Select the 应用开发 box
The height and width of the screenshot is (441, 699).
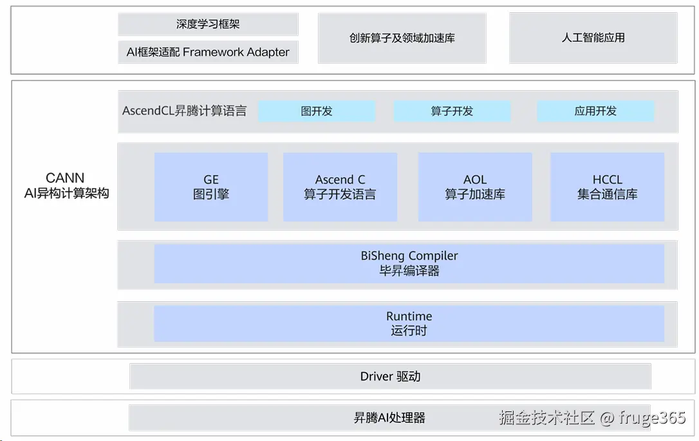pos(595,111)
